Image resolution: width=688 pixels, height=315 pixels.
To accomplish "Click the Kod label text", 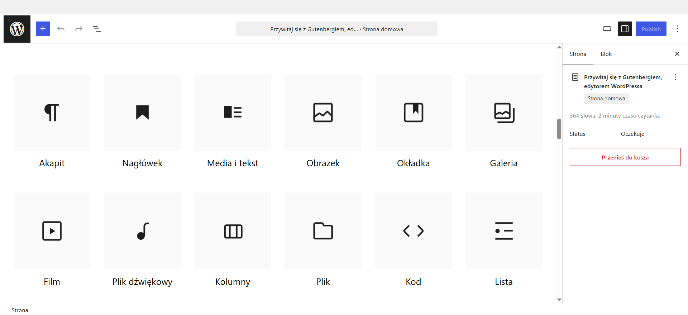I will (414, 282).
